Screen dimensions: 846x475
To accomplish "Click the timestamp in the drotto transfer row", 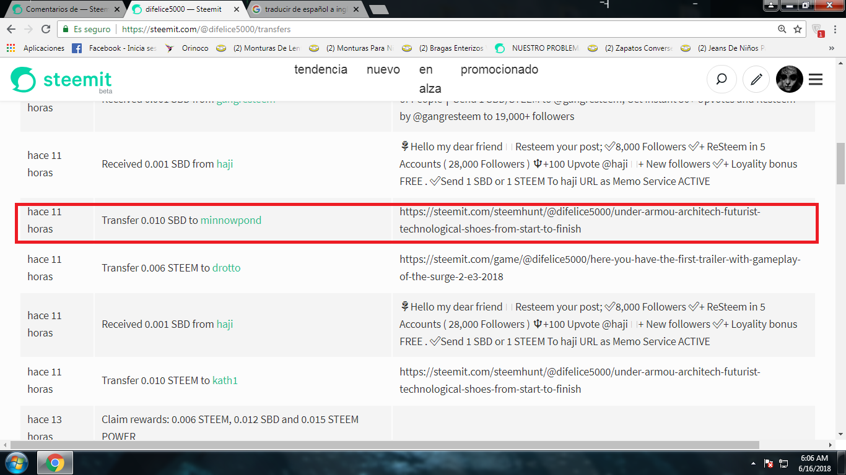I will 45,268.
